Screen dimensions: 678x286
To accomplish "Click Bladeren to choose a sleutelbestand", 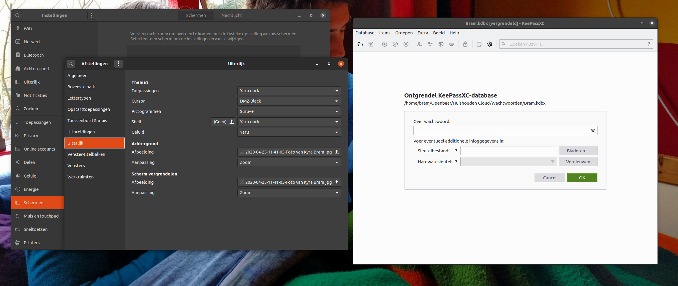I will 578,151.
